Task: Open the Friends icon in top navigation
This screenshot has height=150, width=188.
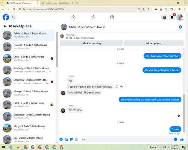Action: tap(92, 17)
